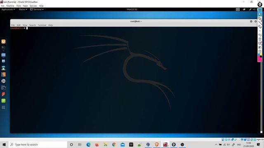Click the Type here to search box
The height and width of the screenshot is (148, 264).
click(x=38, y=144)
